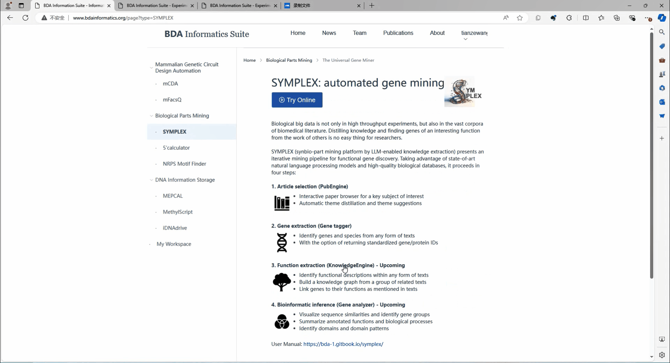Refresh the page with reload icon
Screen dimensions: 670x363
pos(25,18)
